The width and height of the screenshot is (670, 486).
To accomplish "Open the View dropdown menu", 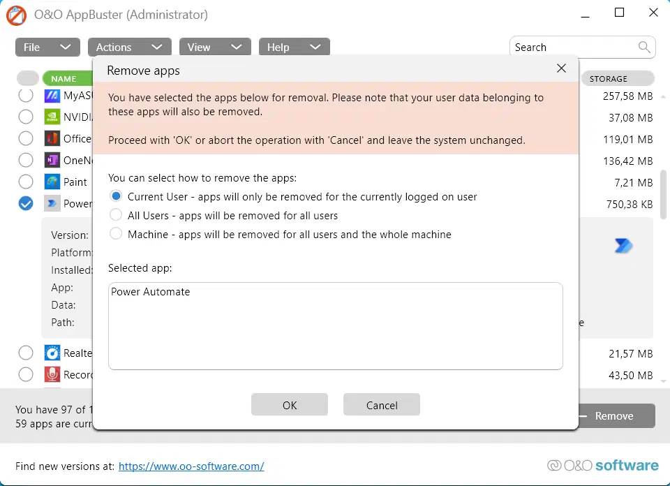I will click(x=214, y=47).
